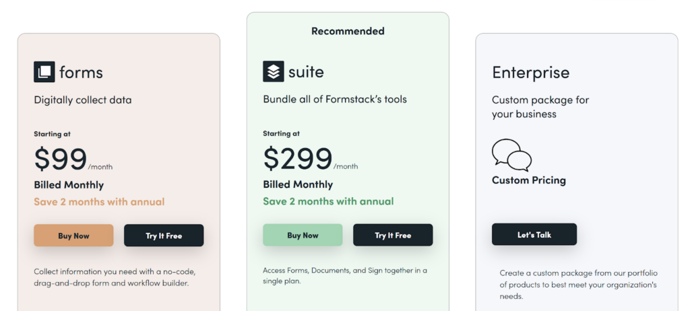Click 'Bundle all of Formstack's tools' text
690x311 pixels.
pos(335,100)
